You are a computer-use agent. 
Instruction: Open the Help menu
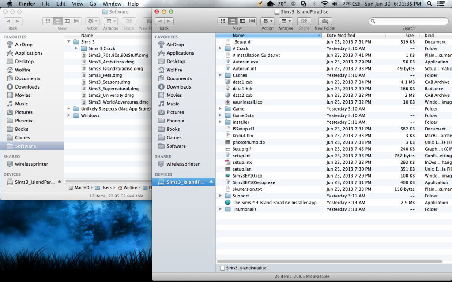133,4
